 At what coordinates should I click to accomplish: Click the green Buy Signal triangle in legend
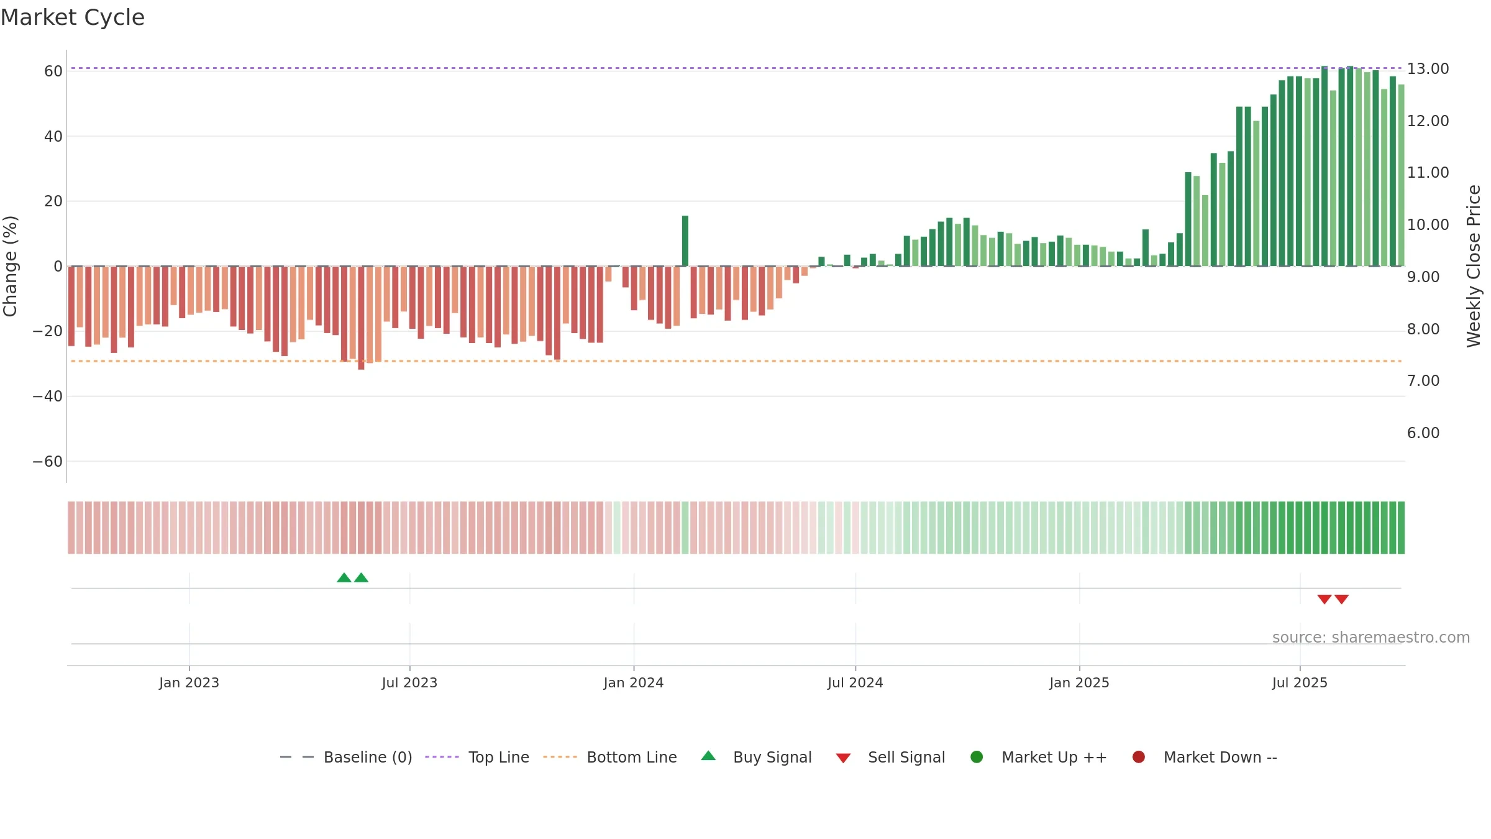click(708, 756)
